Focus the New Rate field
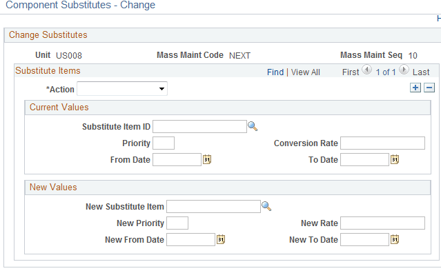441x273 pixels. pyautogui.click(x=382, y=223)
